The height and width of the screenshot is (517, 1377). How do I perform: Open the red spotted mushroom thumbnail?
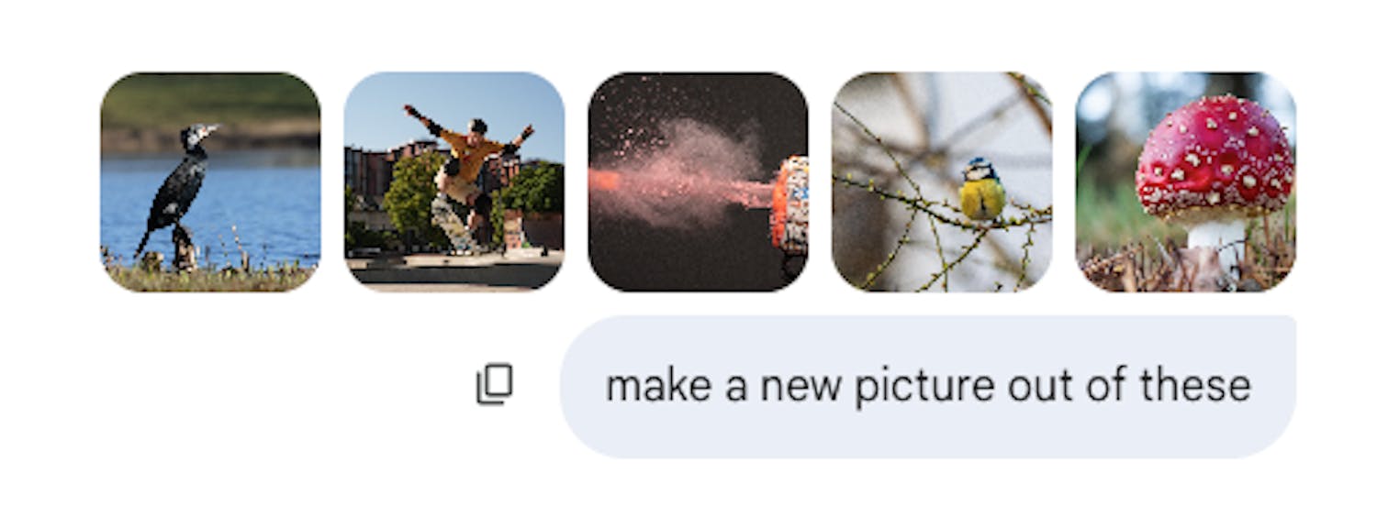1185,182
